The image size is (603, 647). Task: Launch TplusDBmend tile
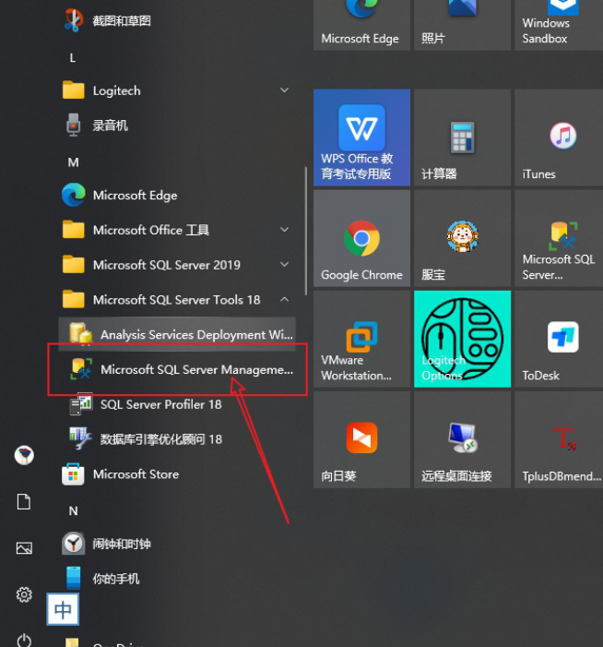tap(560, 440)
